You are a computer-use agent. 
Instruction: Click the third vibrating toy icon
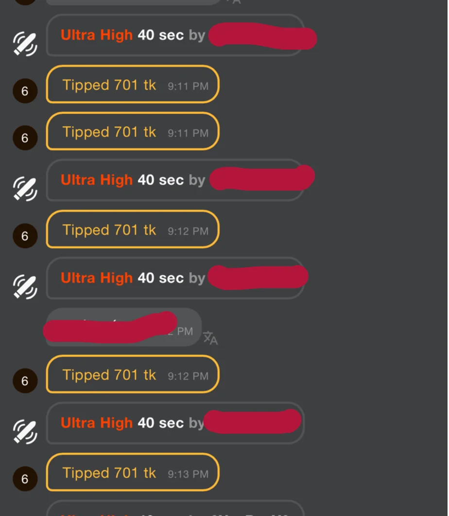pyautogui.click(x=25, y=286)
